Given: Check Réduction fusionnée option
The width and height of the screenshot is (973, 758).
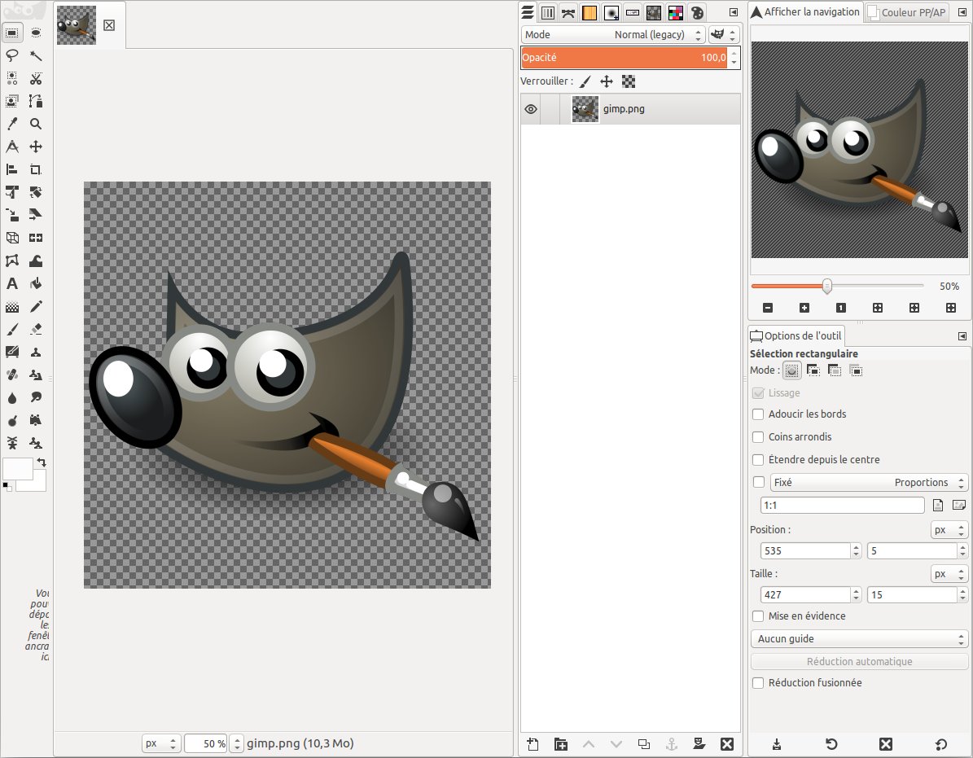Looking at the screenshot, I should (758, 683).
